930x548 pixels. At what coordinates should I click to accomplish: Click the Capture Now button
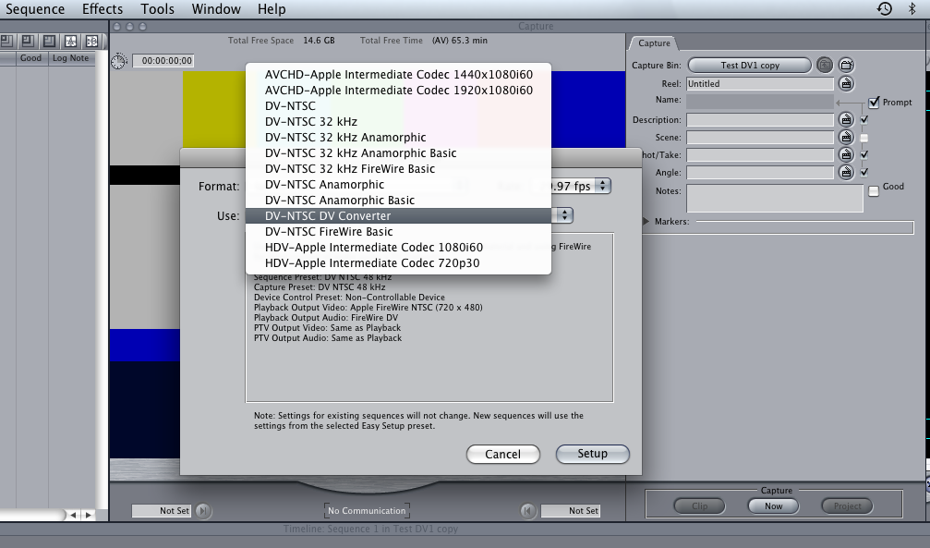coord(773,505)
